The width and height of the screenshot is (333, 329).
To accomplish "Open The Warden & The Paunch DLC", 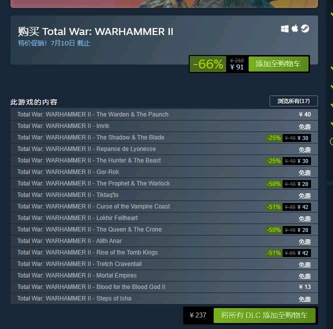I will [164, 114].
